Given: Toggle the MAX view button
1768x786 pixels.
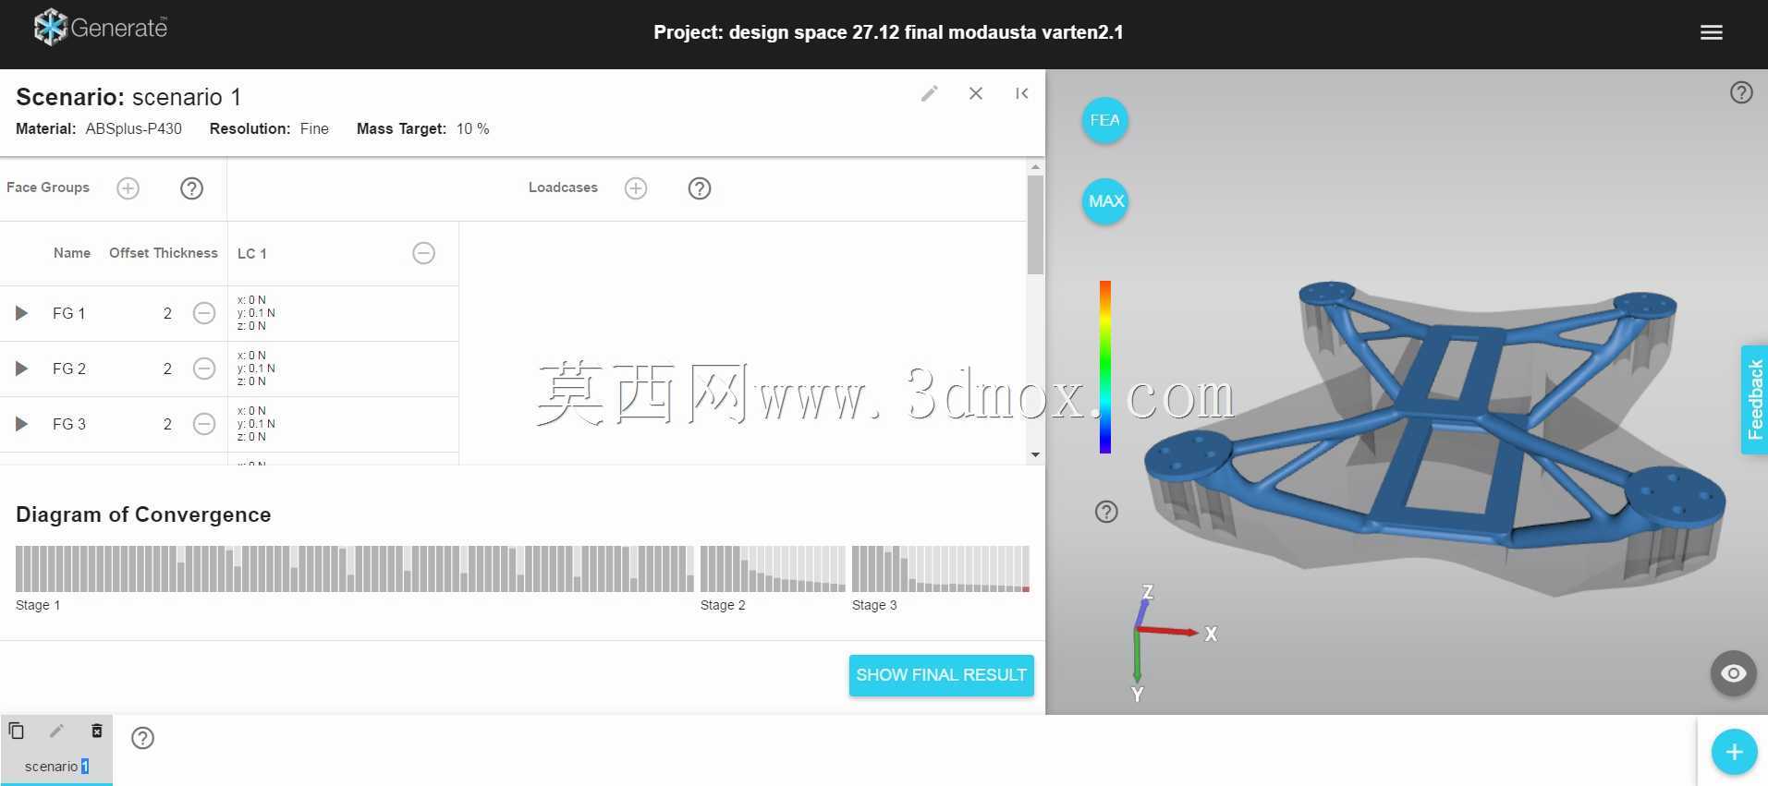Looking at the screenshot, I should point(1105,201).
